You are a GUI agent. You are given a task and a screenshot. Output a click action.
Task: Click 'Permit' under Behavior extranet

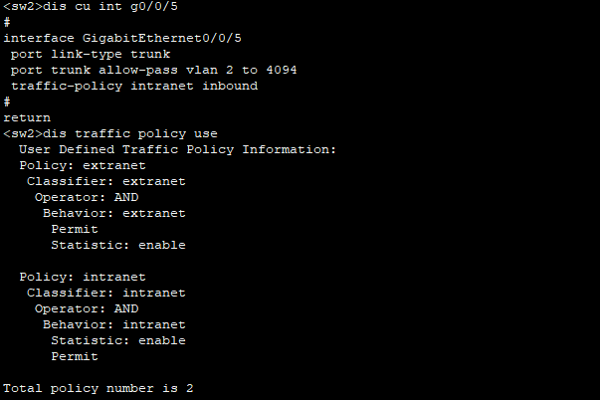(75, 229)
